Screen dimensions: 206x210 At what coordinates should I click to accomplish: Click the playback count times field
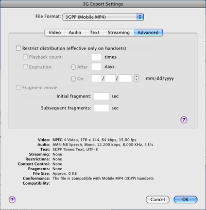click(96, 57)
